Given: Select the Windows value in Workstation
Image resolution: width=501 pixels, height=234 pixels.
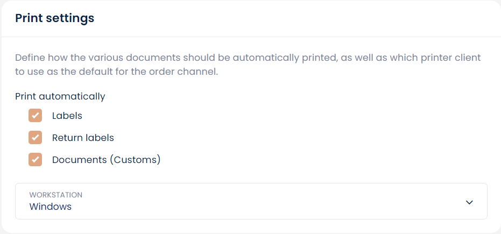Looking at the screenshot, I should [51, 207].
